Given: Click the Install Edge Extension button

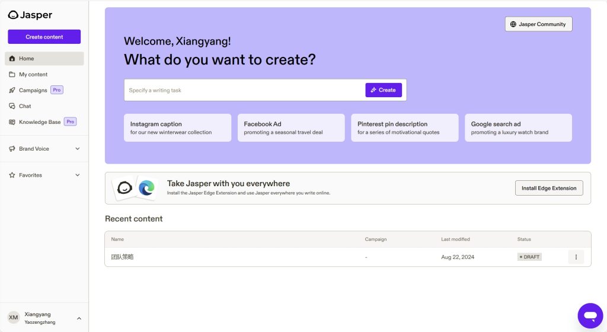Looking at the screenshot, I should 549,188.
